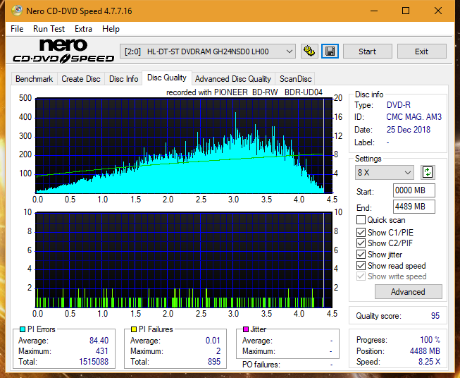
Task: Toggle the Show C1/PIE checkbox
Action: 361,232
